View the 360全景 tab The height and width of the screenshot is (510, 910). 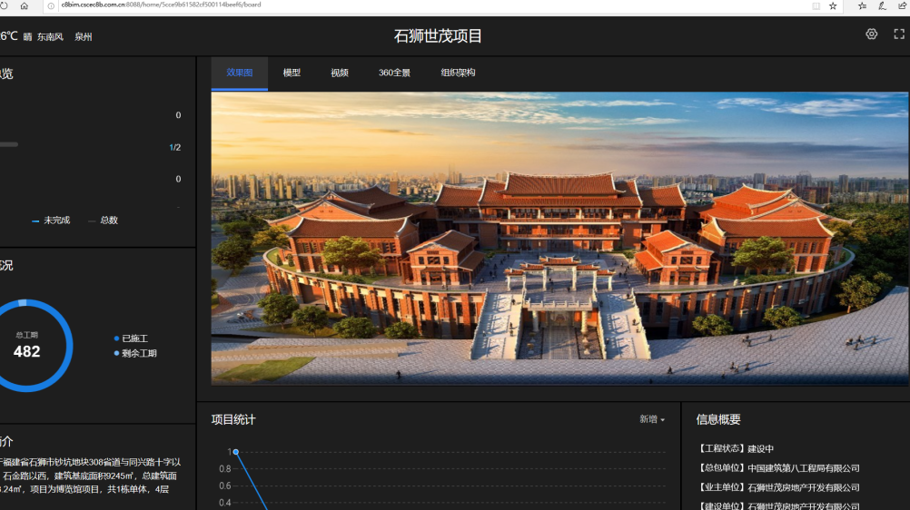[394, 73]
